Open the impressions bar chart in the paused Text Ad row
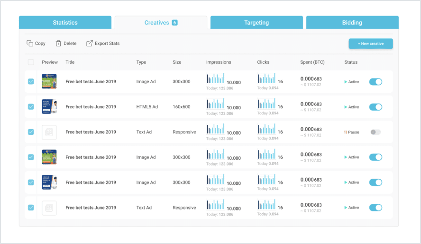Image resolution: width=421 pixels, height=244 pixels. click(x=215, y=129)
